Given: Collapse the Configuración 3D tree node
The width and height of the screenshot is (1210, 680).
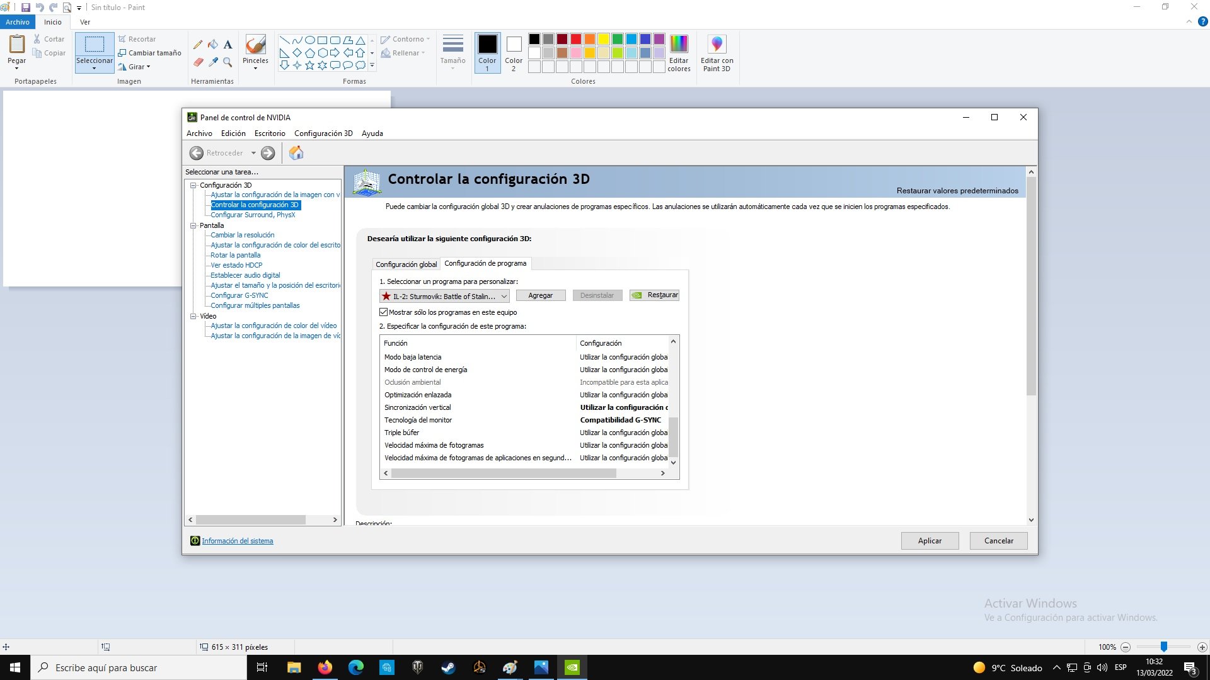Looking at the screenshot, I should point(193,185).
